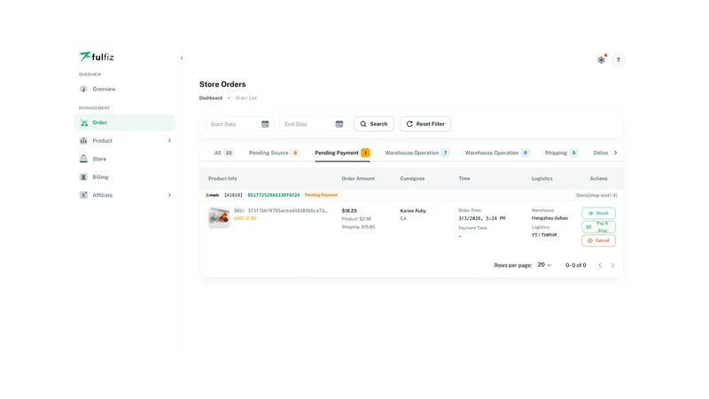Click the Consignee column header
This screenshot has width=709, height=399.
[x=412, y=179]
